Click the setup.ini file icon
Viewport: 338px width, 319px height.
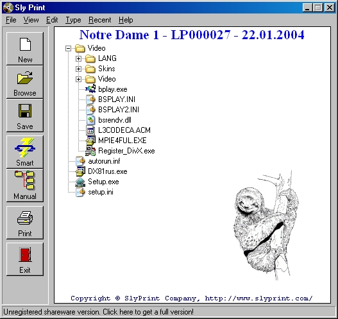coord(80,192)
